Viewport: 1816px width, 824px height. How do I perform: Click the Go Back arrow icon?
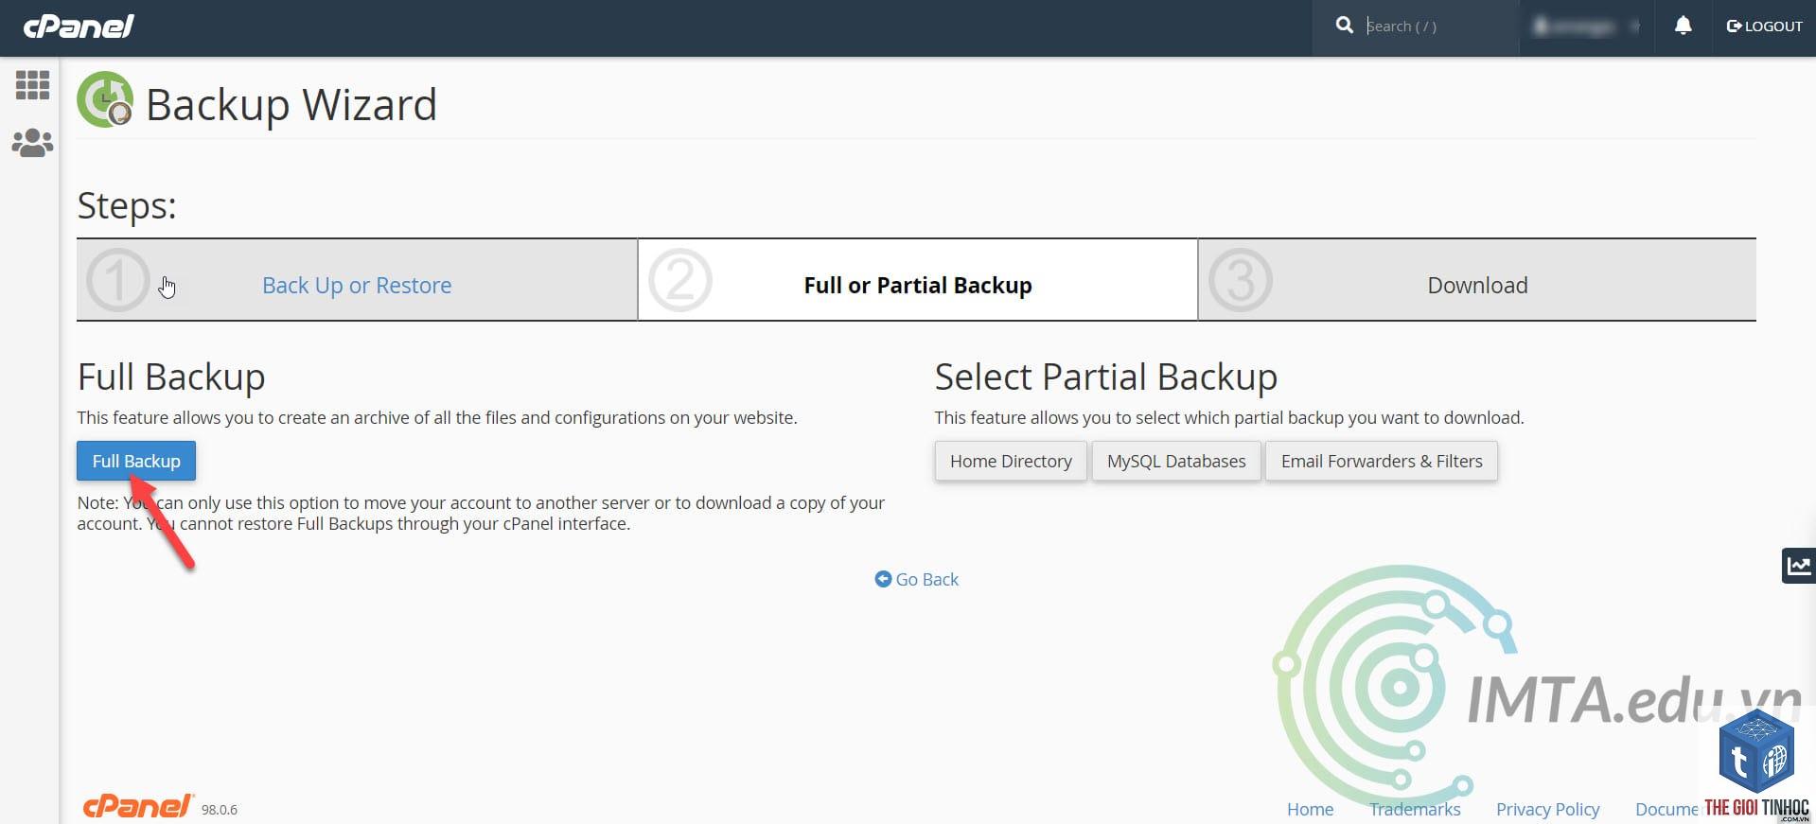click(x=883, y=578)
